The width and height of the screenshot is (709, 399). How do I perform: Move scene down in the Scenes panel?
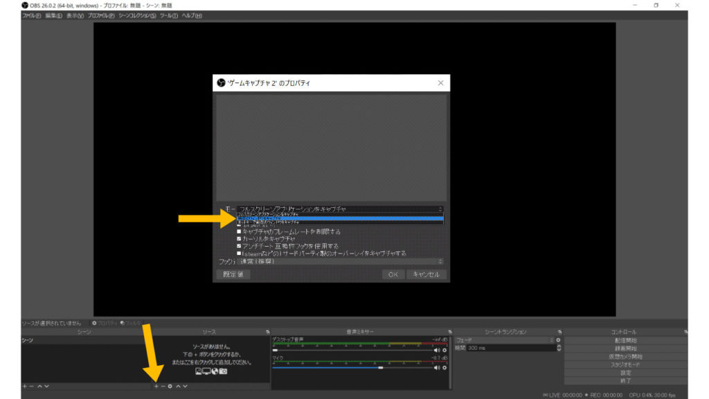coord(46,387)
